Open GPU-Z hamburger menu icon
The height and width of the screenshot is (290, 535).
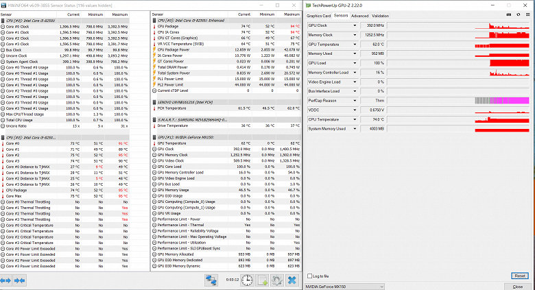(x=528, y=14)
